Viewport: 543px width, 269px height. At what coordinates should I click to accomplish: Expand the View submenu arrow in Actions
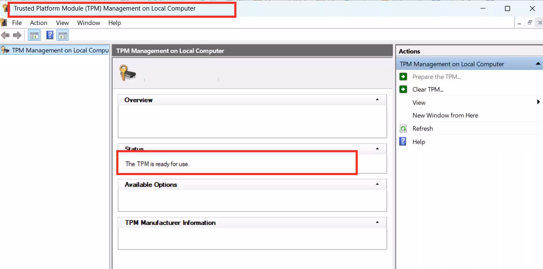538,102
